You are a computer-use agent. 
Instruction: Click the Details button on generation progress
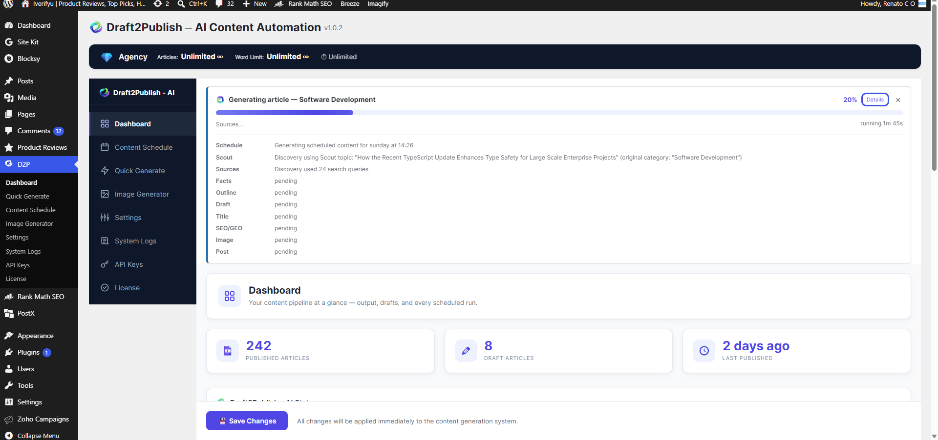[x=875, y=100]
